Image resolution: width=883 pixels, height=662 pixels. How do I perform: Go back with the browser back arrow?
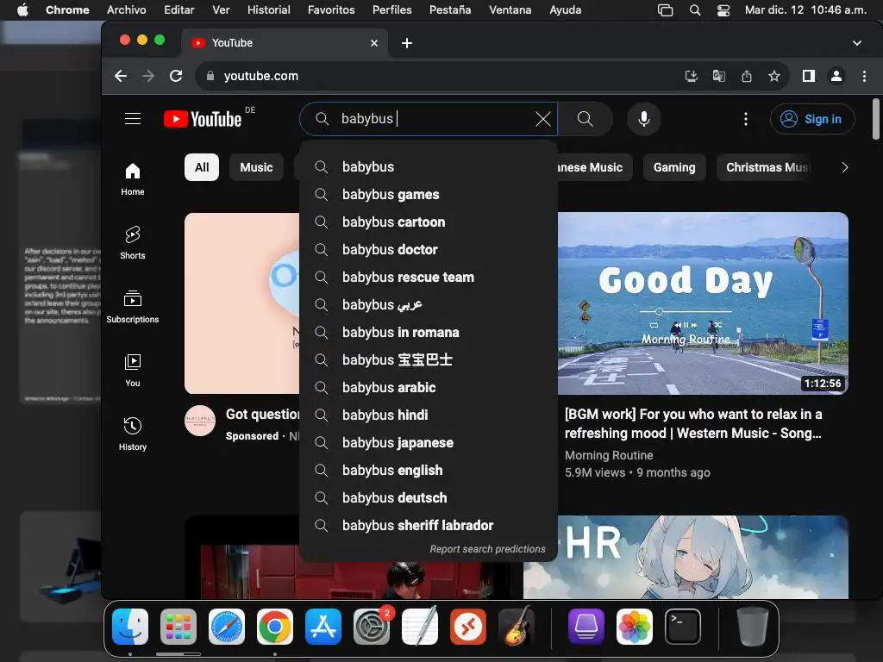(121, 76)
